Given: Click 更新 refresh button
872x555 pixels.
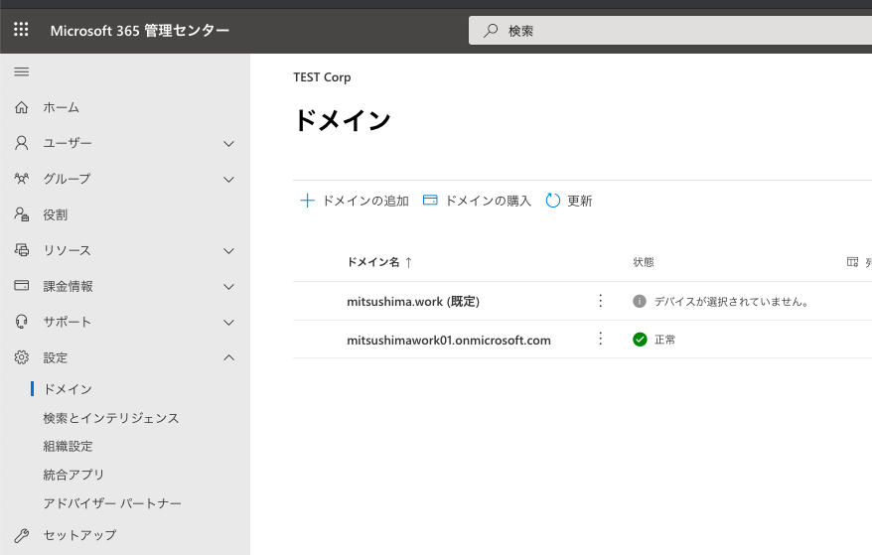Looking at the screenshot, I should tap(569, 201).
